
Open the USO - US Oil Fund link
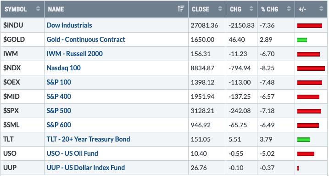72,153
